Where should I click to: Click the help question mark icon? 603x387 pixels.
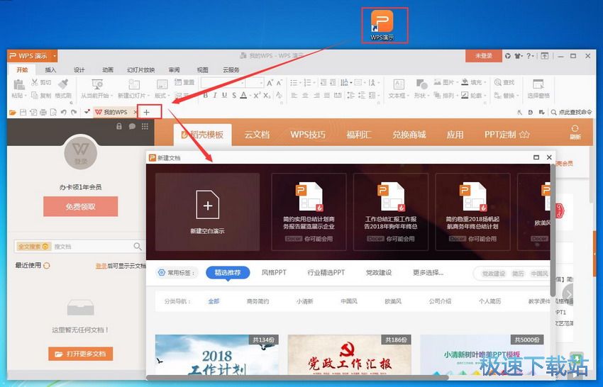click(x=529, y=56)
